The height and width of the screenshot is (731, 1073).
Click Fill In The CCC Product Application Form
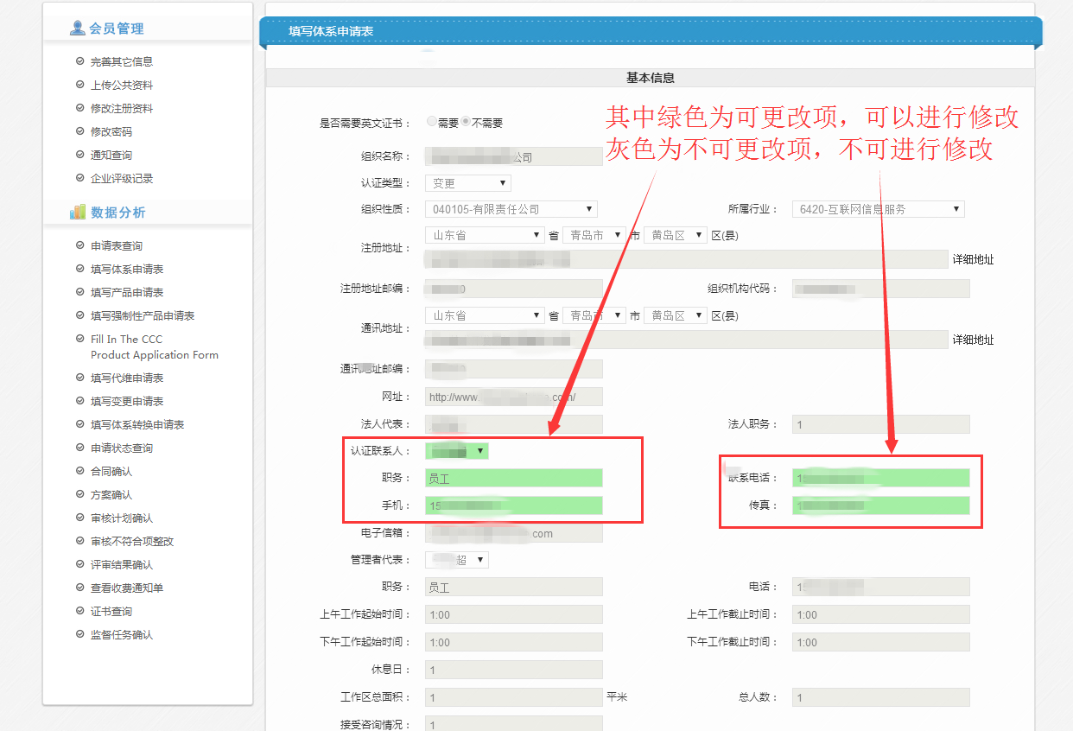pyautogui.click(x=154, y=347)
